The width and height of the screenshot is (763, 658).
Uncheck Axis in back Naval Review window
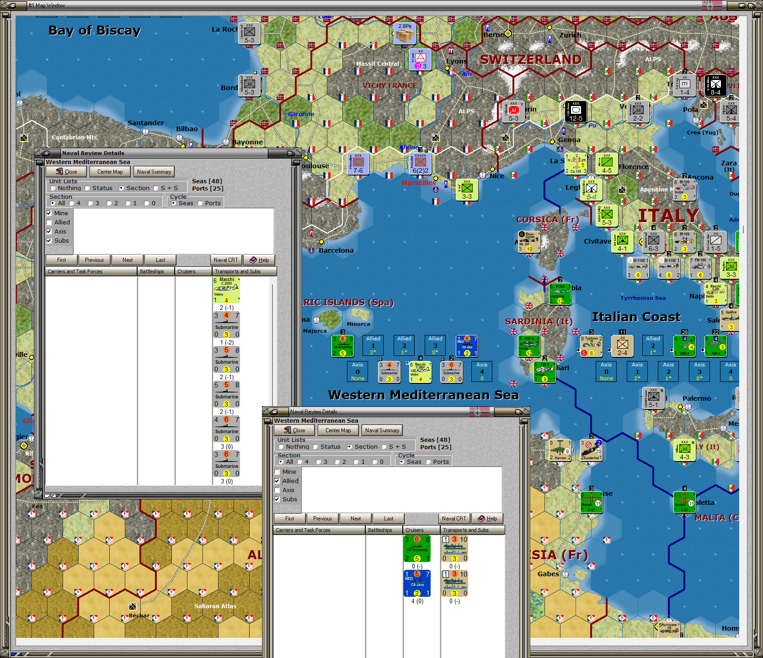click(x=49, y=231)
